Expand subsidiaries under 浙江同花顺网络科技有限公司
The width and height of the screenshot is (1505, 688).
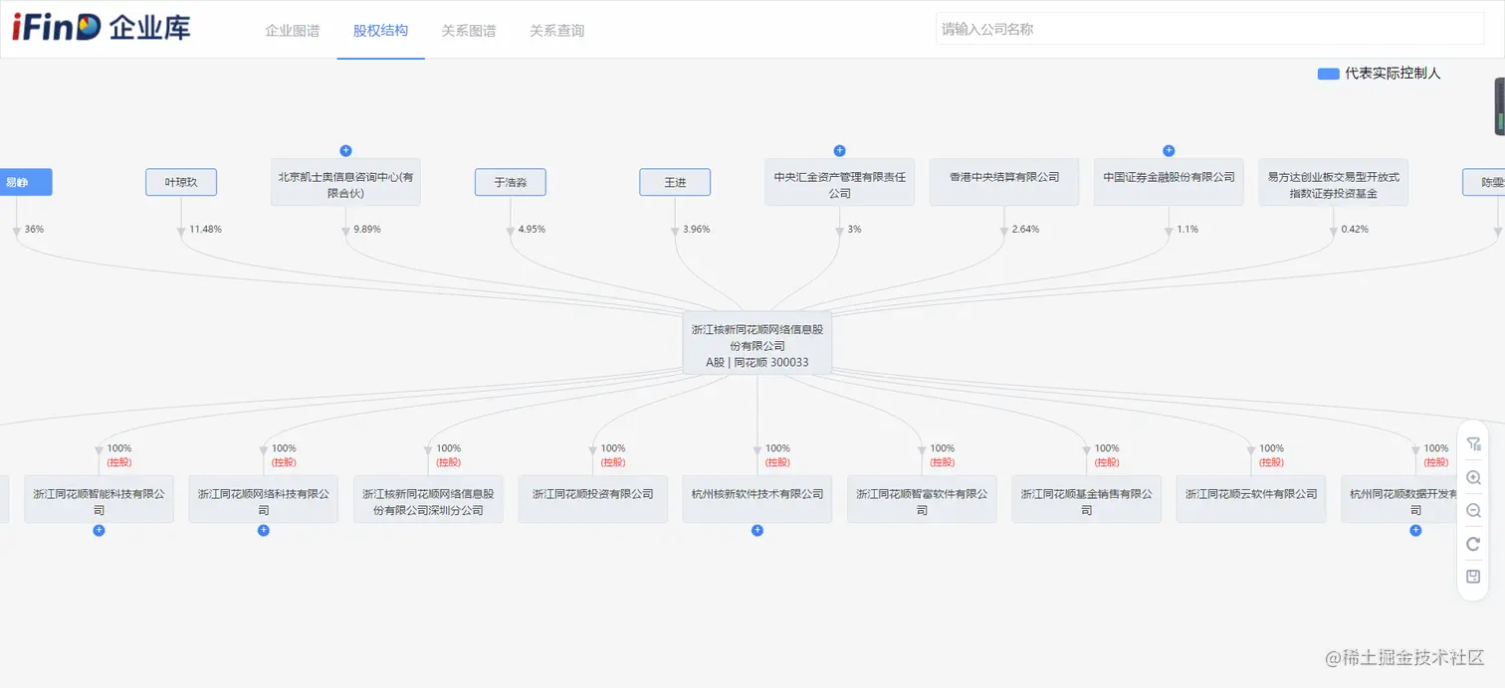(x=263, y=530)
